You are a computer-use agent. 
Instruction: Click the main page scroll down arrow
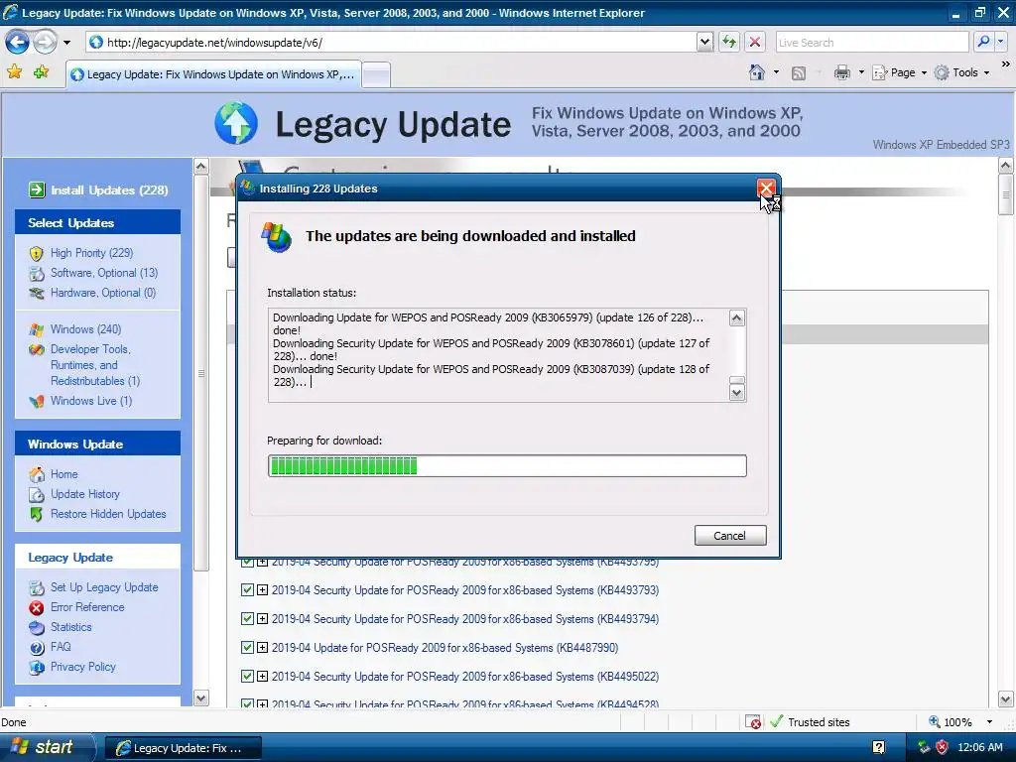(x=1006, y=699)
